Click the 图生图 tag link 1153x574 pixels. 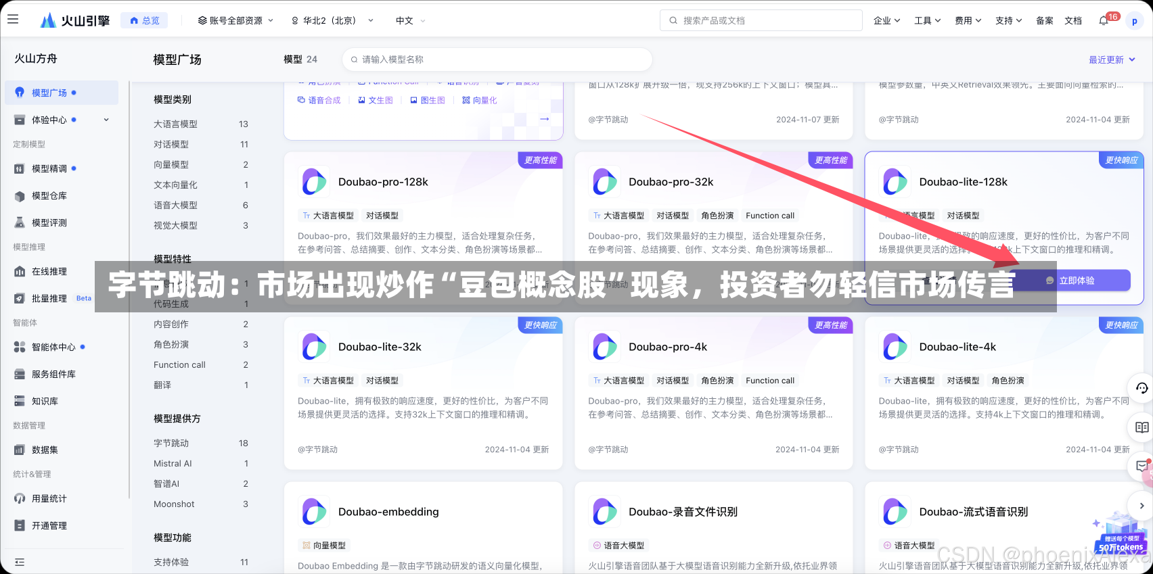click(428, 100)
